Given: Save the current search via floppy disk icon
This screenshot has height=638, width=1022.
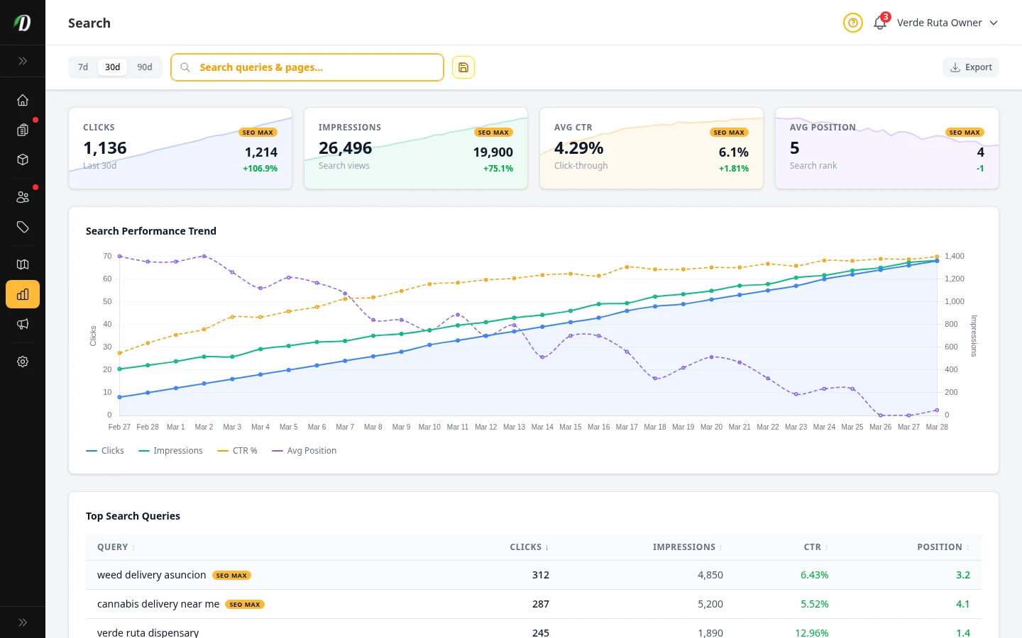Looking at the screenshot, I should click(x=463, y=67).
